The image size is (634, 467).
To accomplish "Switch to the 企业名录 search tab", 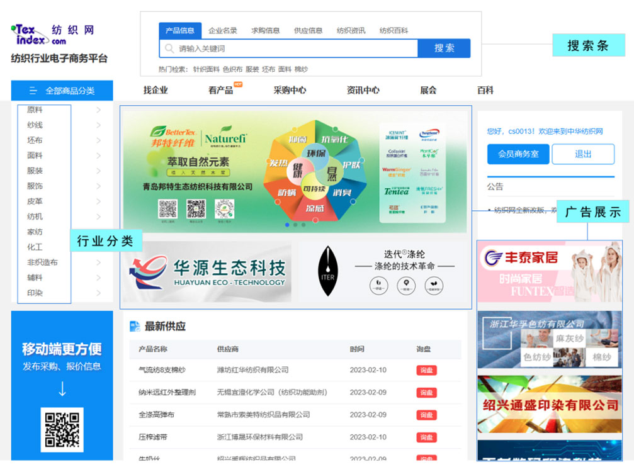I will click(x=223, y=30).
